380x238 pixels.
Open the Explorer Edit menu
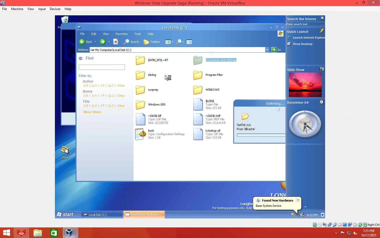click(94, 34)
